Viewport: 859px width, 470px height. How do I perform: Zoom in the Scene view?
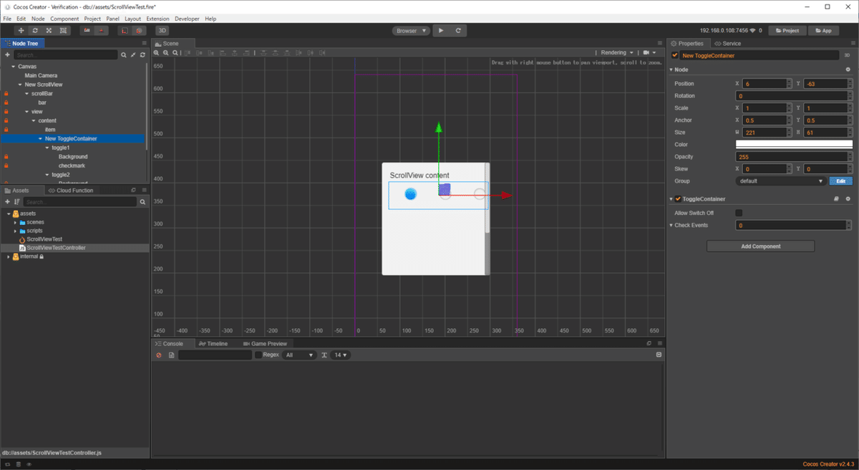click(157, 52)
